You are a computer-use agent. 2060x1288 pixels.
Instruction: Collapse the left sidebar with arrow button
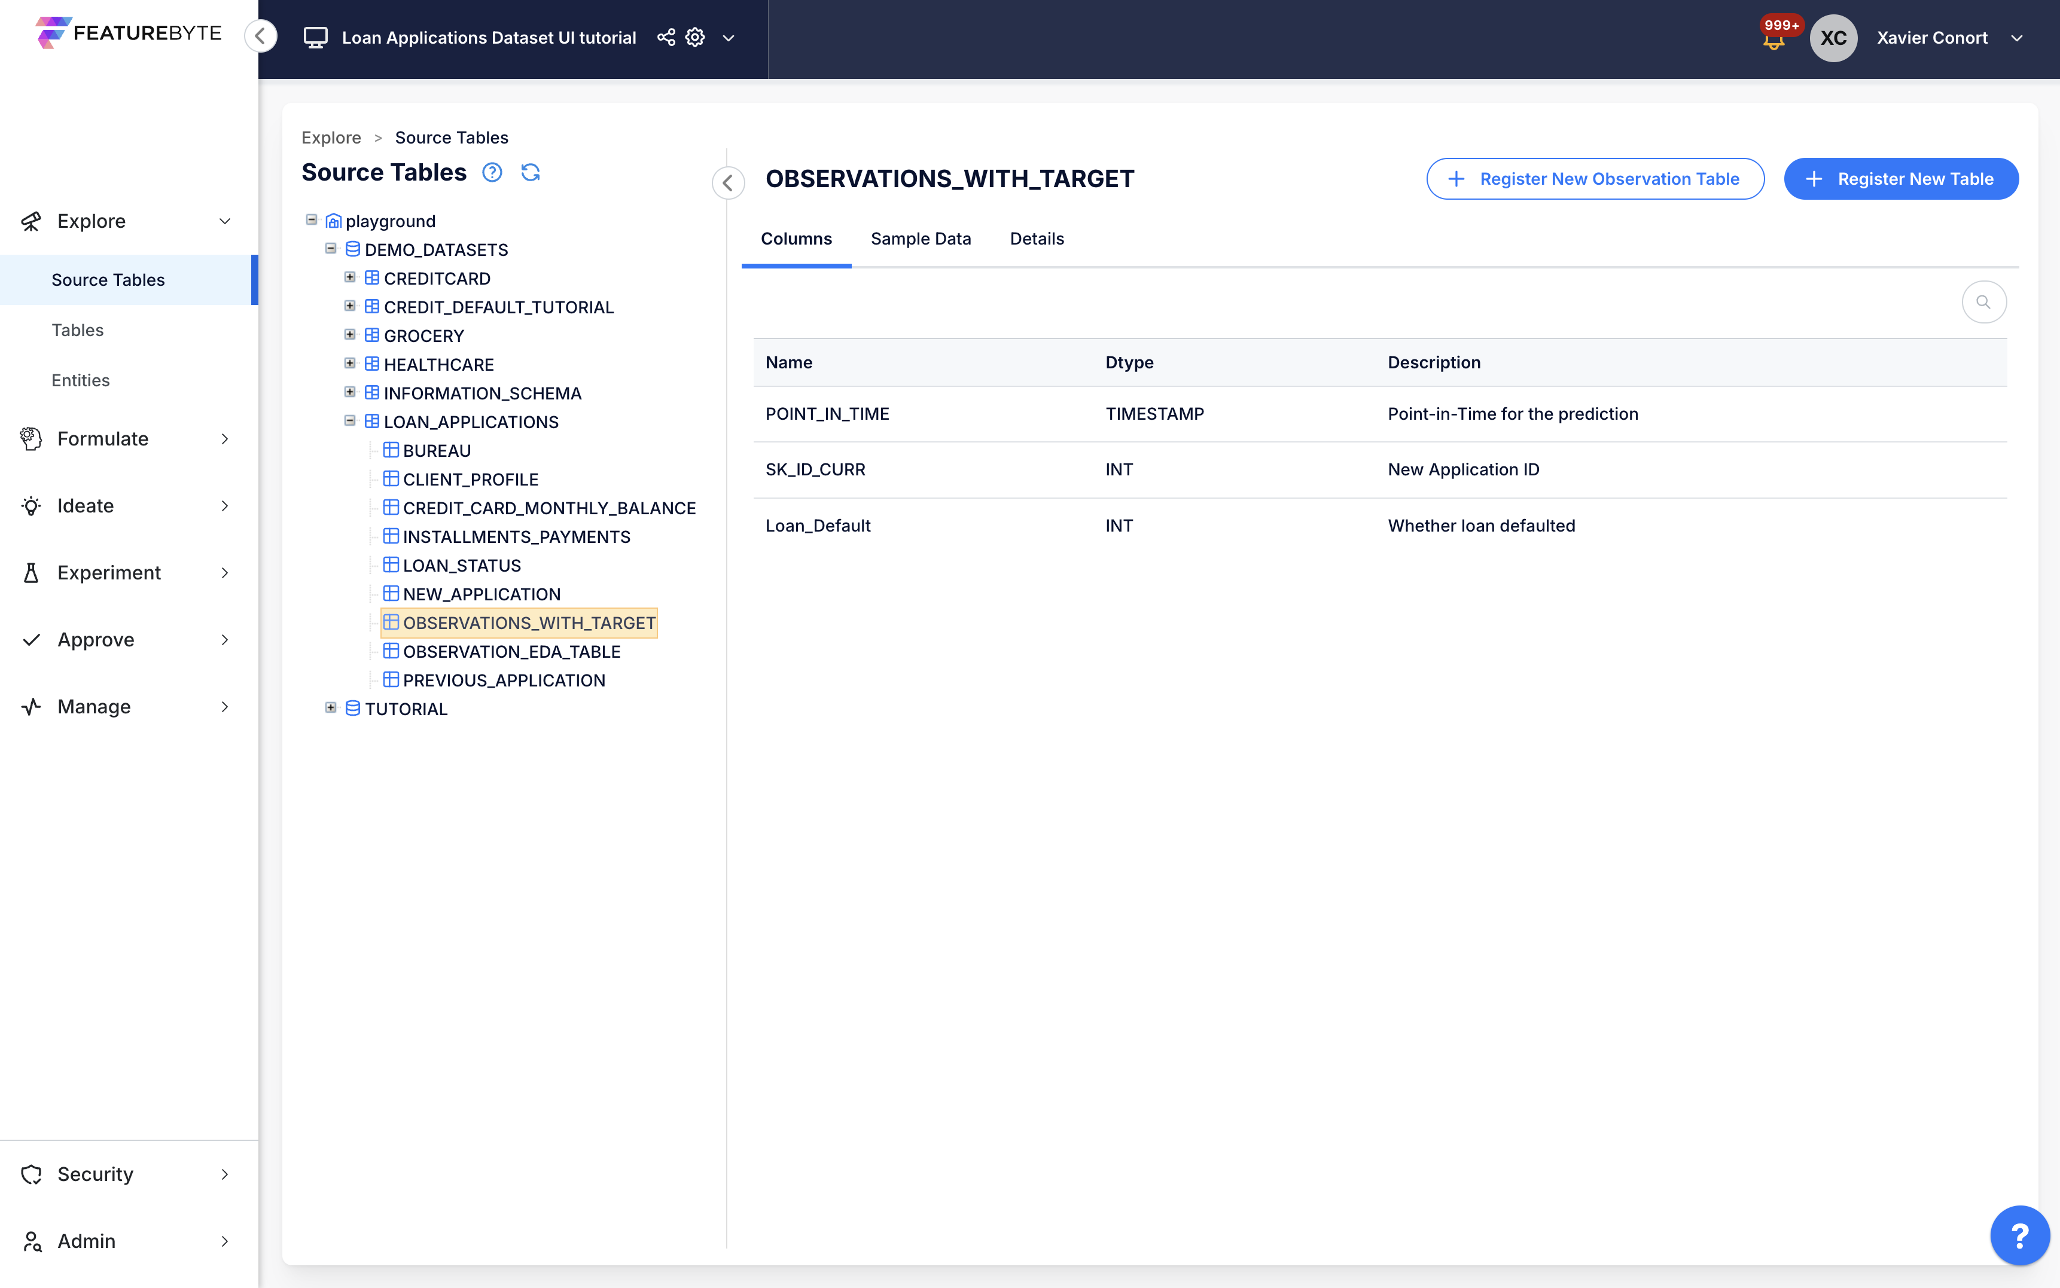point(261,36)
